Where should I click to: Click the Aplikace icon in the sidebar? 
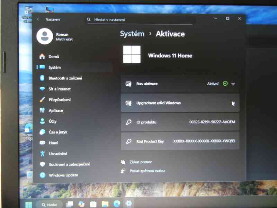42,110
